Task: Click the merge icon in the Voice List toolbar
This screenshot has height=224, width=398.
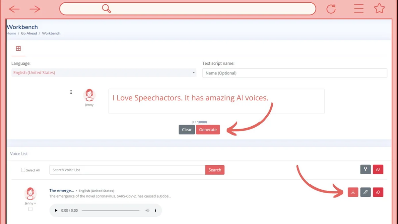Action: (x=365, y=169)
